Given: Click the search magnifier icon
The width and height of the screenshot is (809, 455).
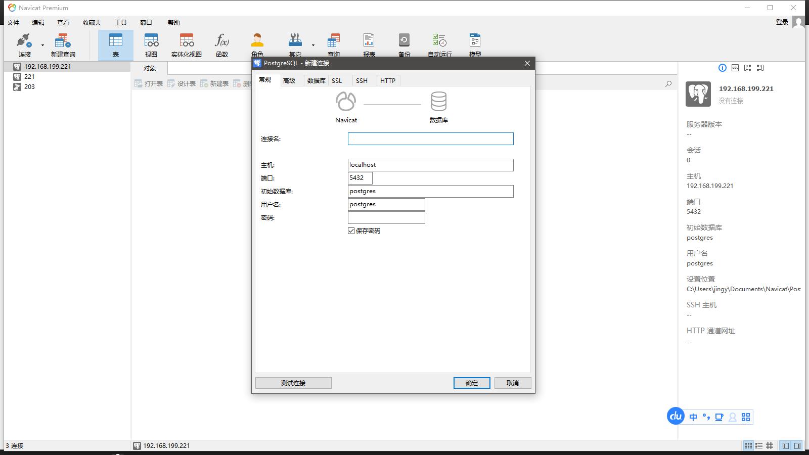Looking at the screenshot, I should pyautogui.click(x=668, y=83).
